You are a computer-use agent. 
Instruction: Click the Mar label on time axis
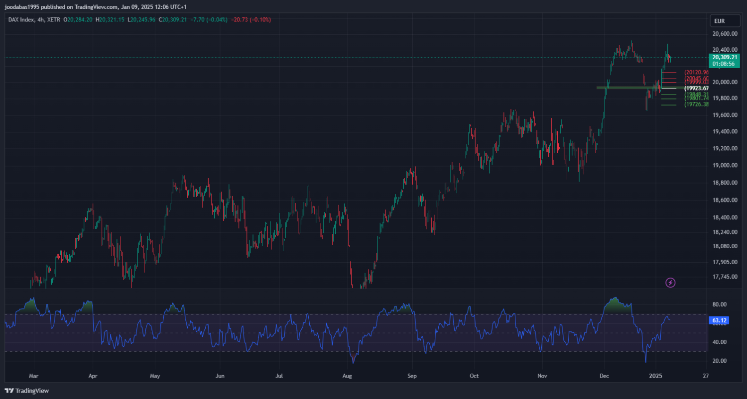coord(33,376)
